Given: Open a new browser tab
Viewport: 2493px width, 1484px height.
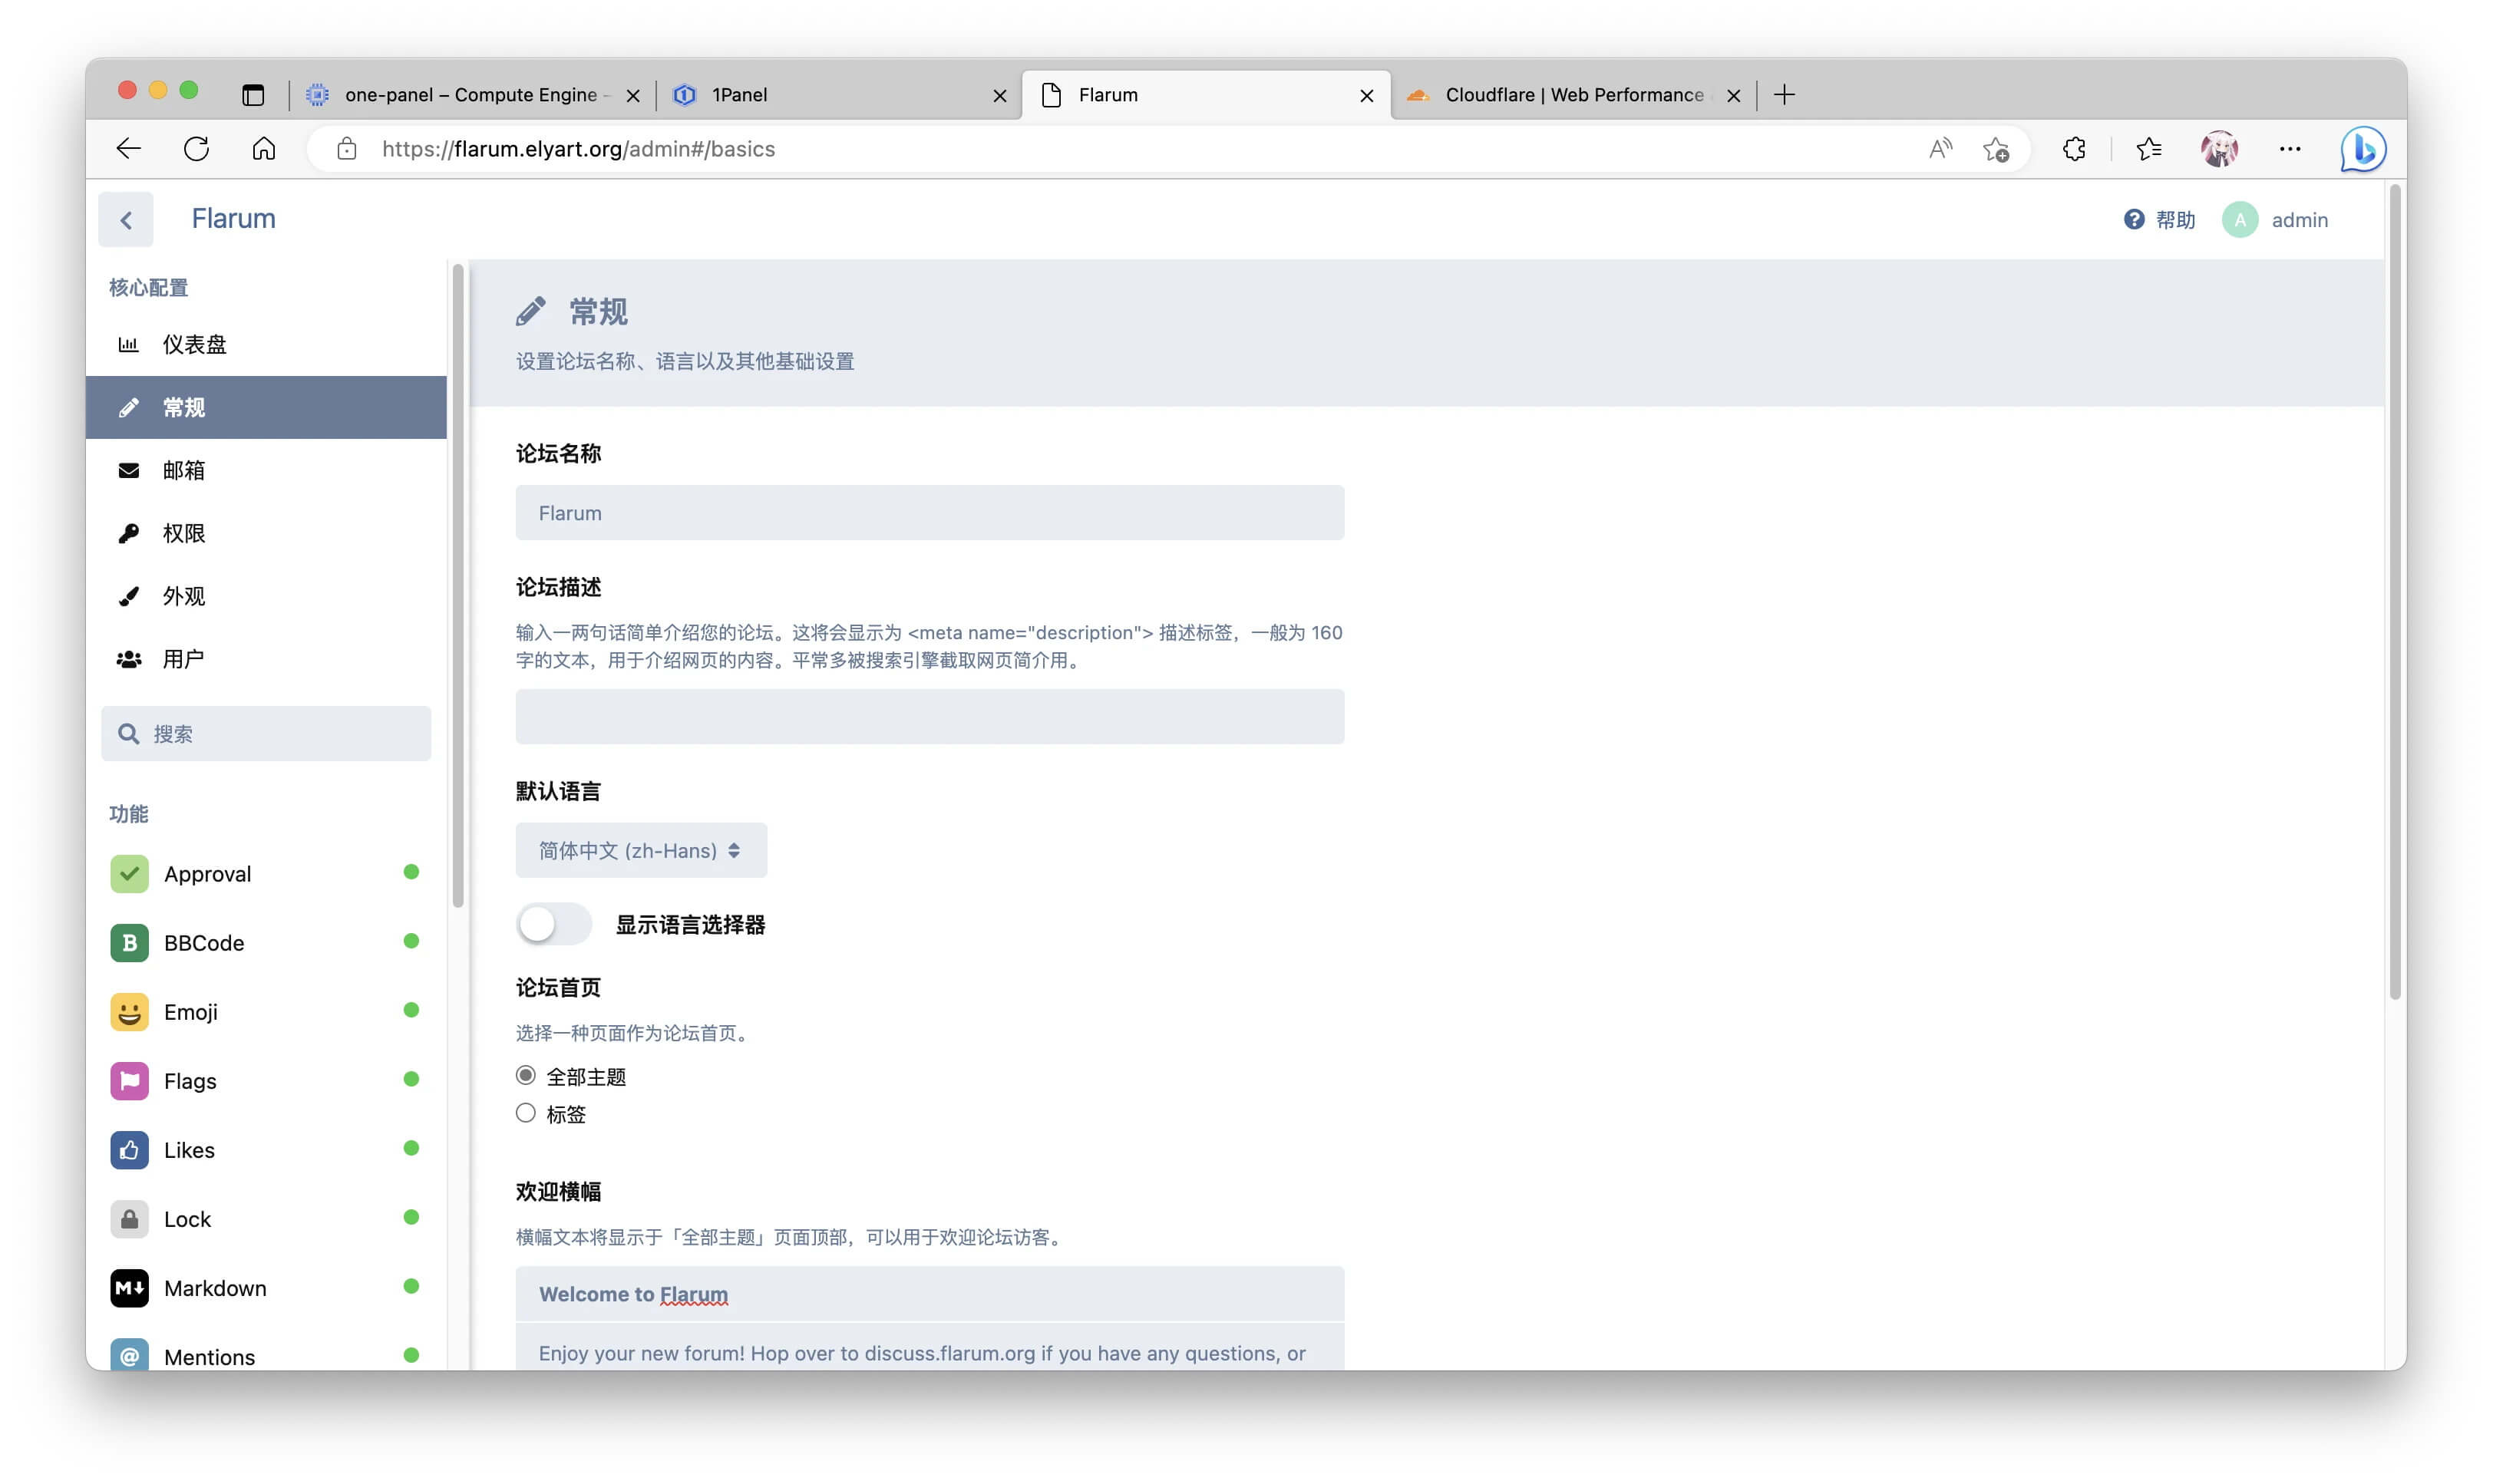Looking at the screenshot, I should coord(1784,95).
